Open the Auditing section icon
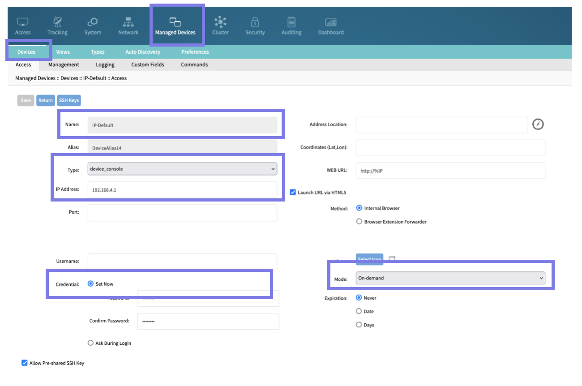The height and width of the screenshot is (386, 582). [x=291, y=26]
